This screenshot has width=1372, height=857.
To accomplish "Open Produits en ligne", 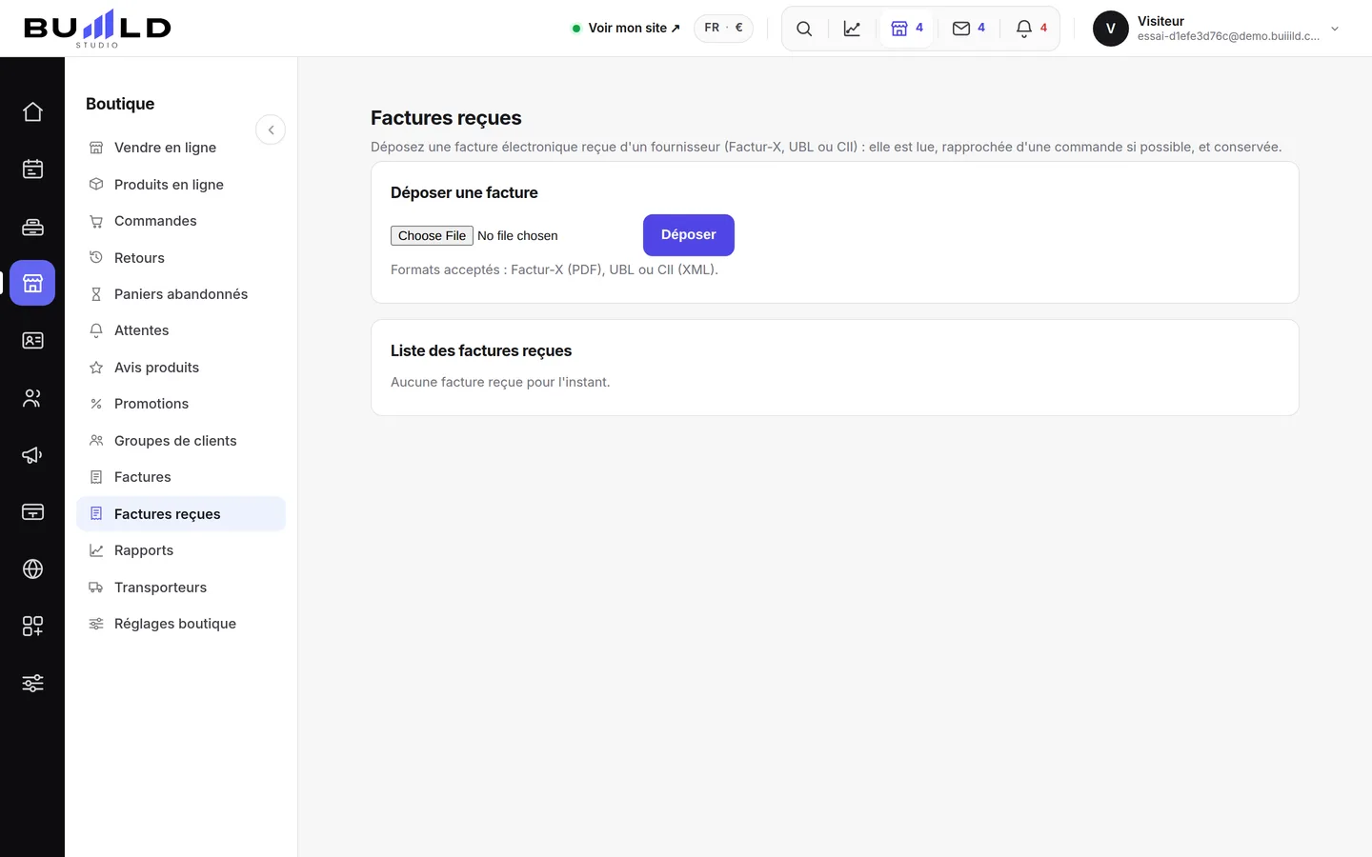I will 180,185.
